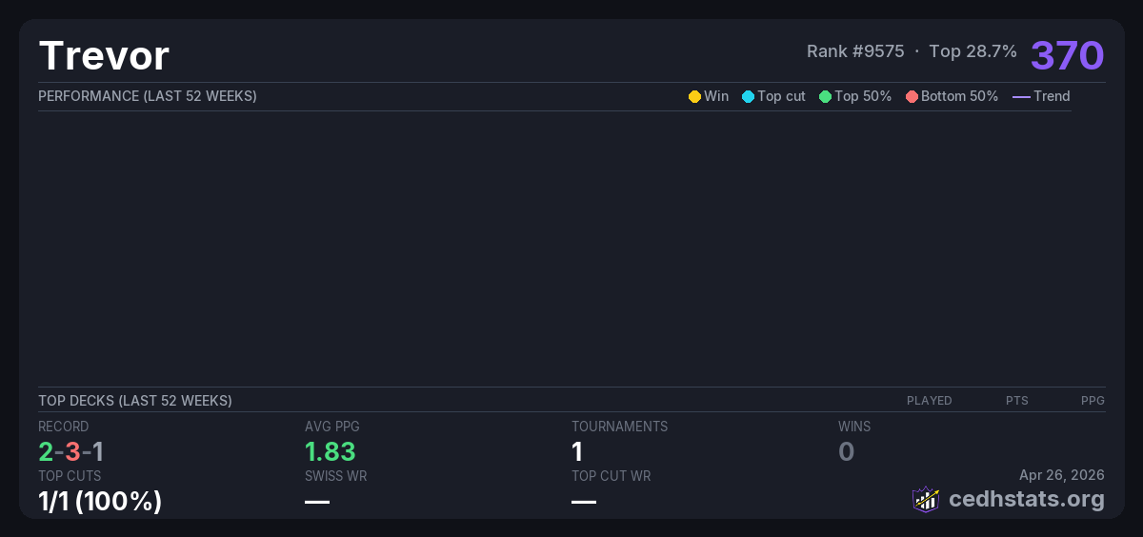The width and height of the screenshot is (1143, 537).
Task: Click the cedhstats logo icon
Action: click(926, 499)
